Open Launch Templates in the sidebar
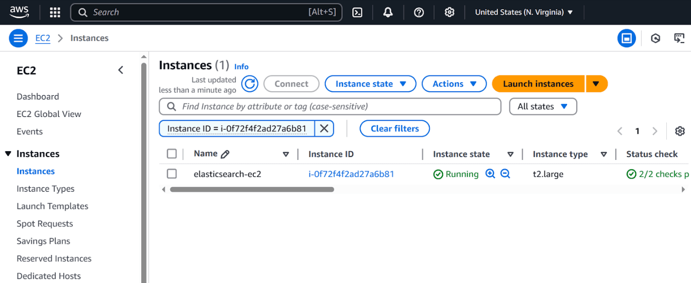This screenshot has width=691, height=283. 52,206
